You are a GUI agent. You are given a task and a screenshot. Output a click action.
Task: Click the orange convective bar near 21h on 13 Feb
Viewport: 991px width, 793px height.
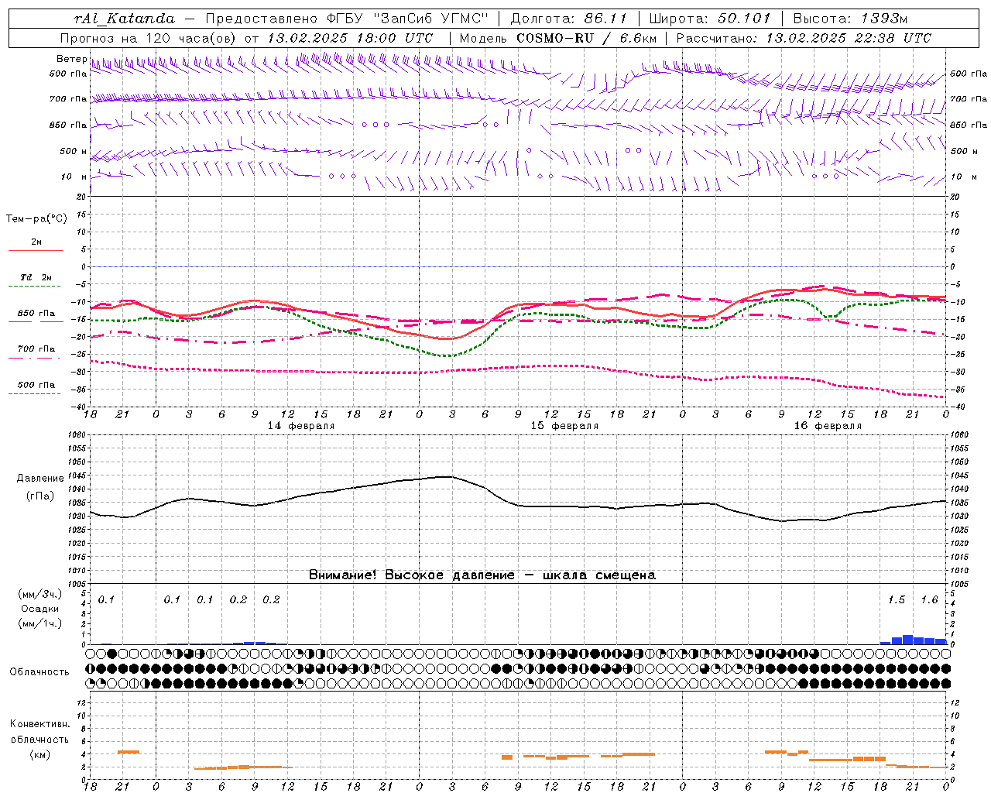(x=128, y=752)
